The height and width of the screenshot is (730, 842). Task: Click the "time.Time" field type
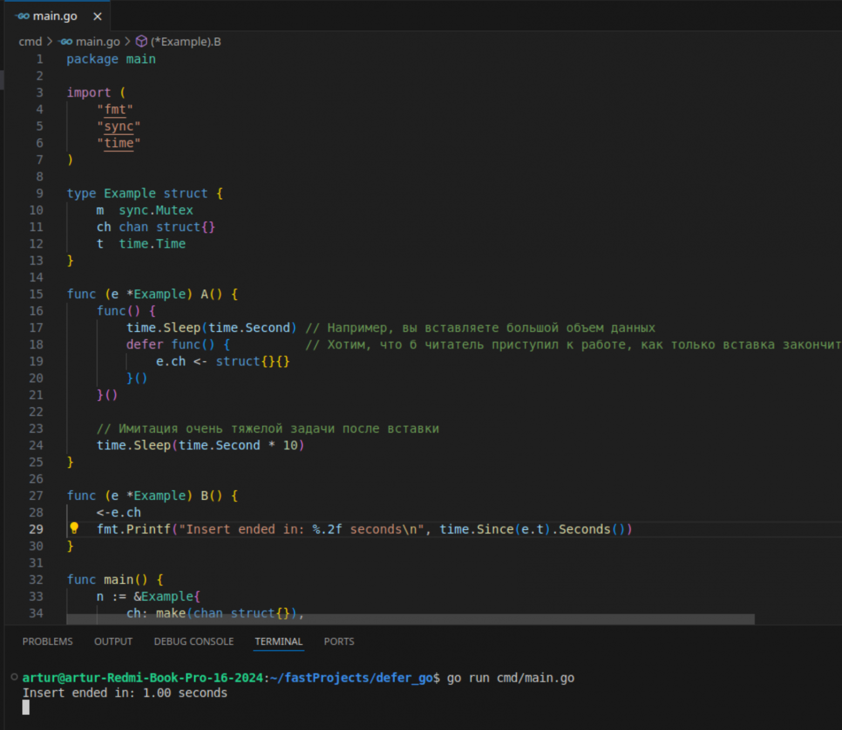tap(152, 243)
